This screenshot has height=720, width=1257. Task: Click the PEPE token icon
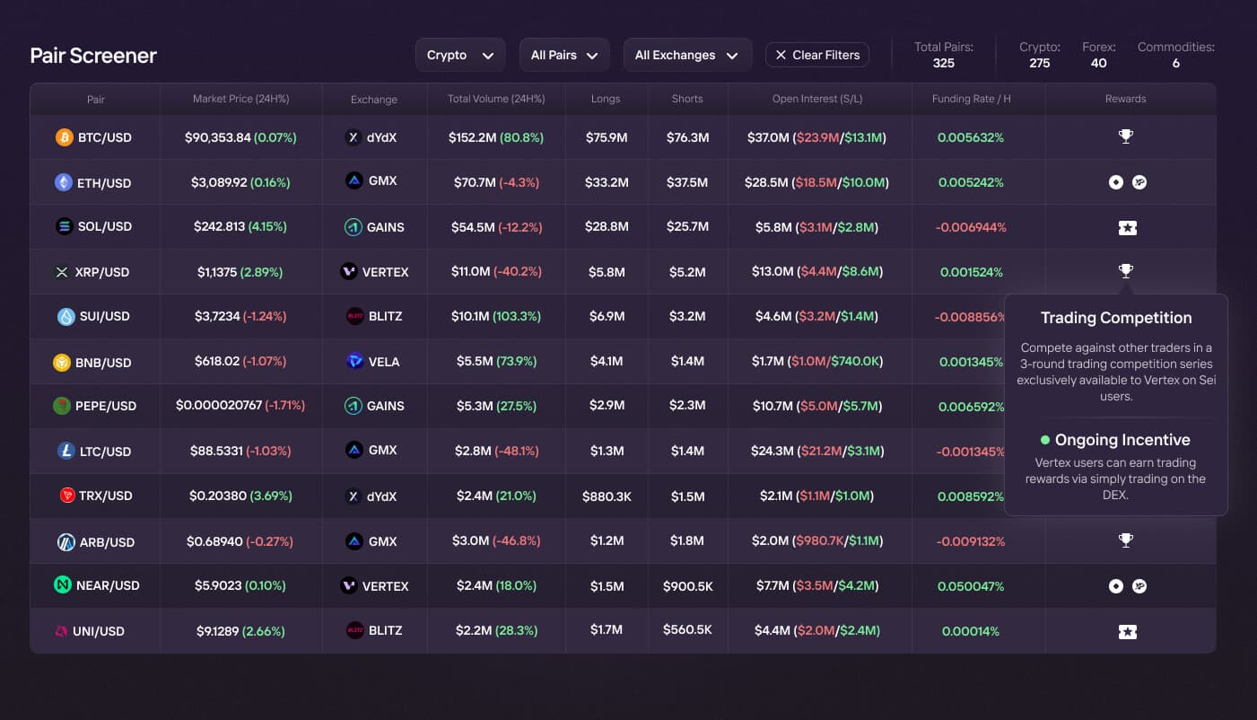(61, 406)
